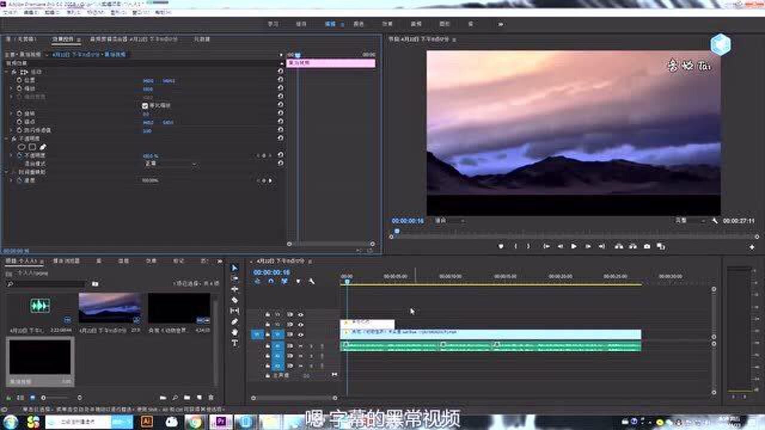765x430 pixels.
Task: Open Adobe Illustrator from taskbar
Action: click(147, 422)
